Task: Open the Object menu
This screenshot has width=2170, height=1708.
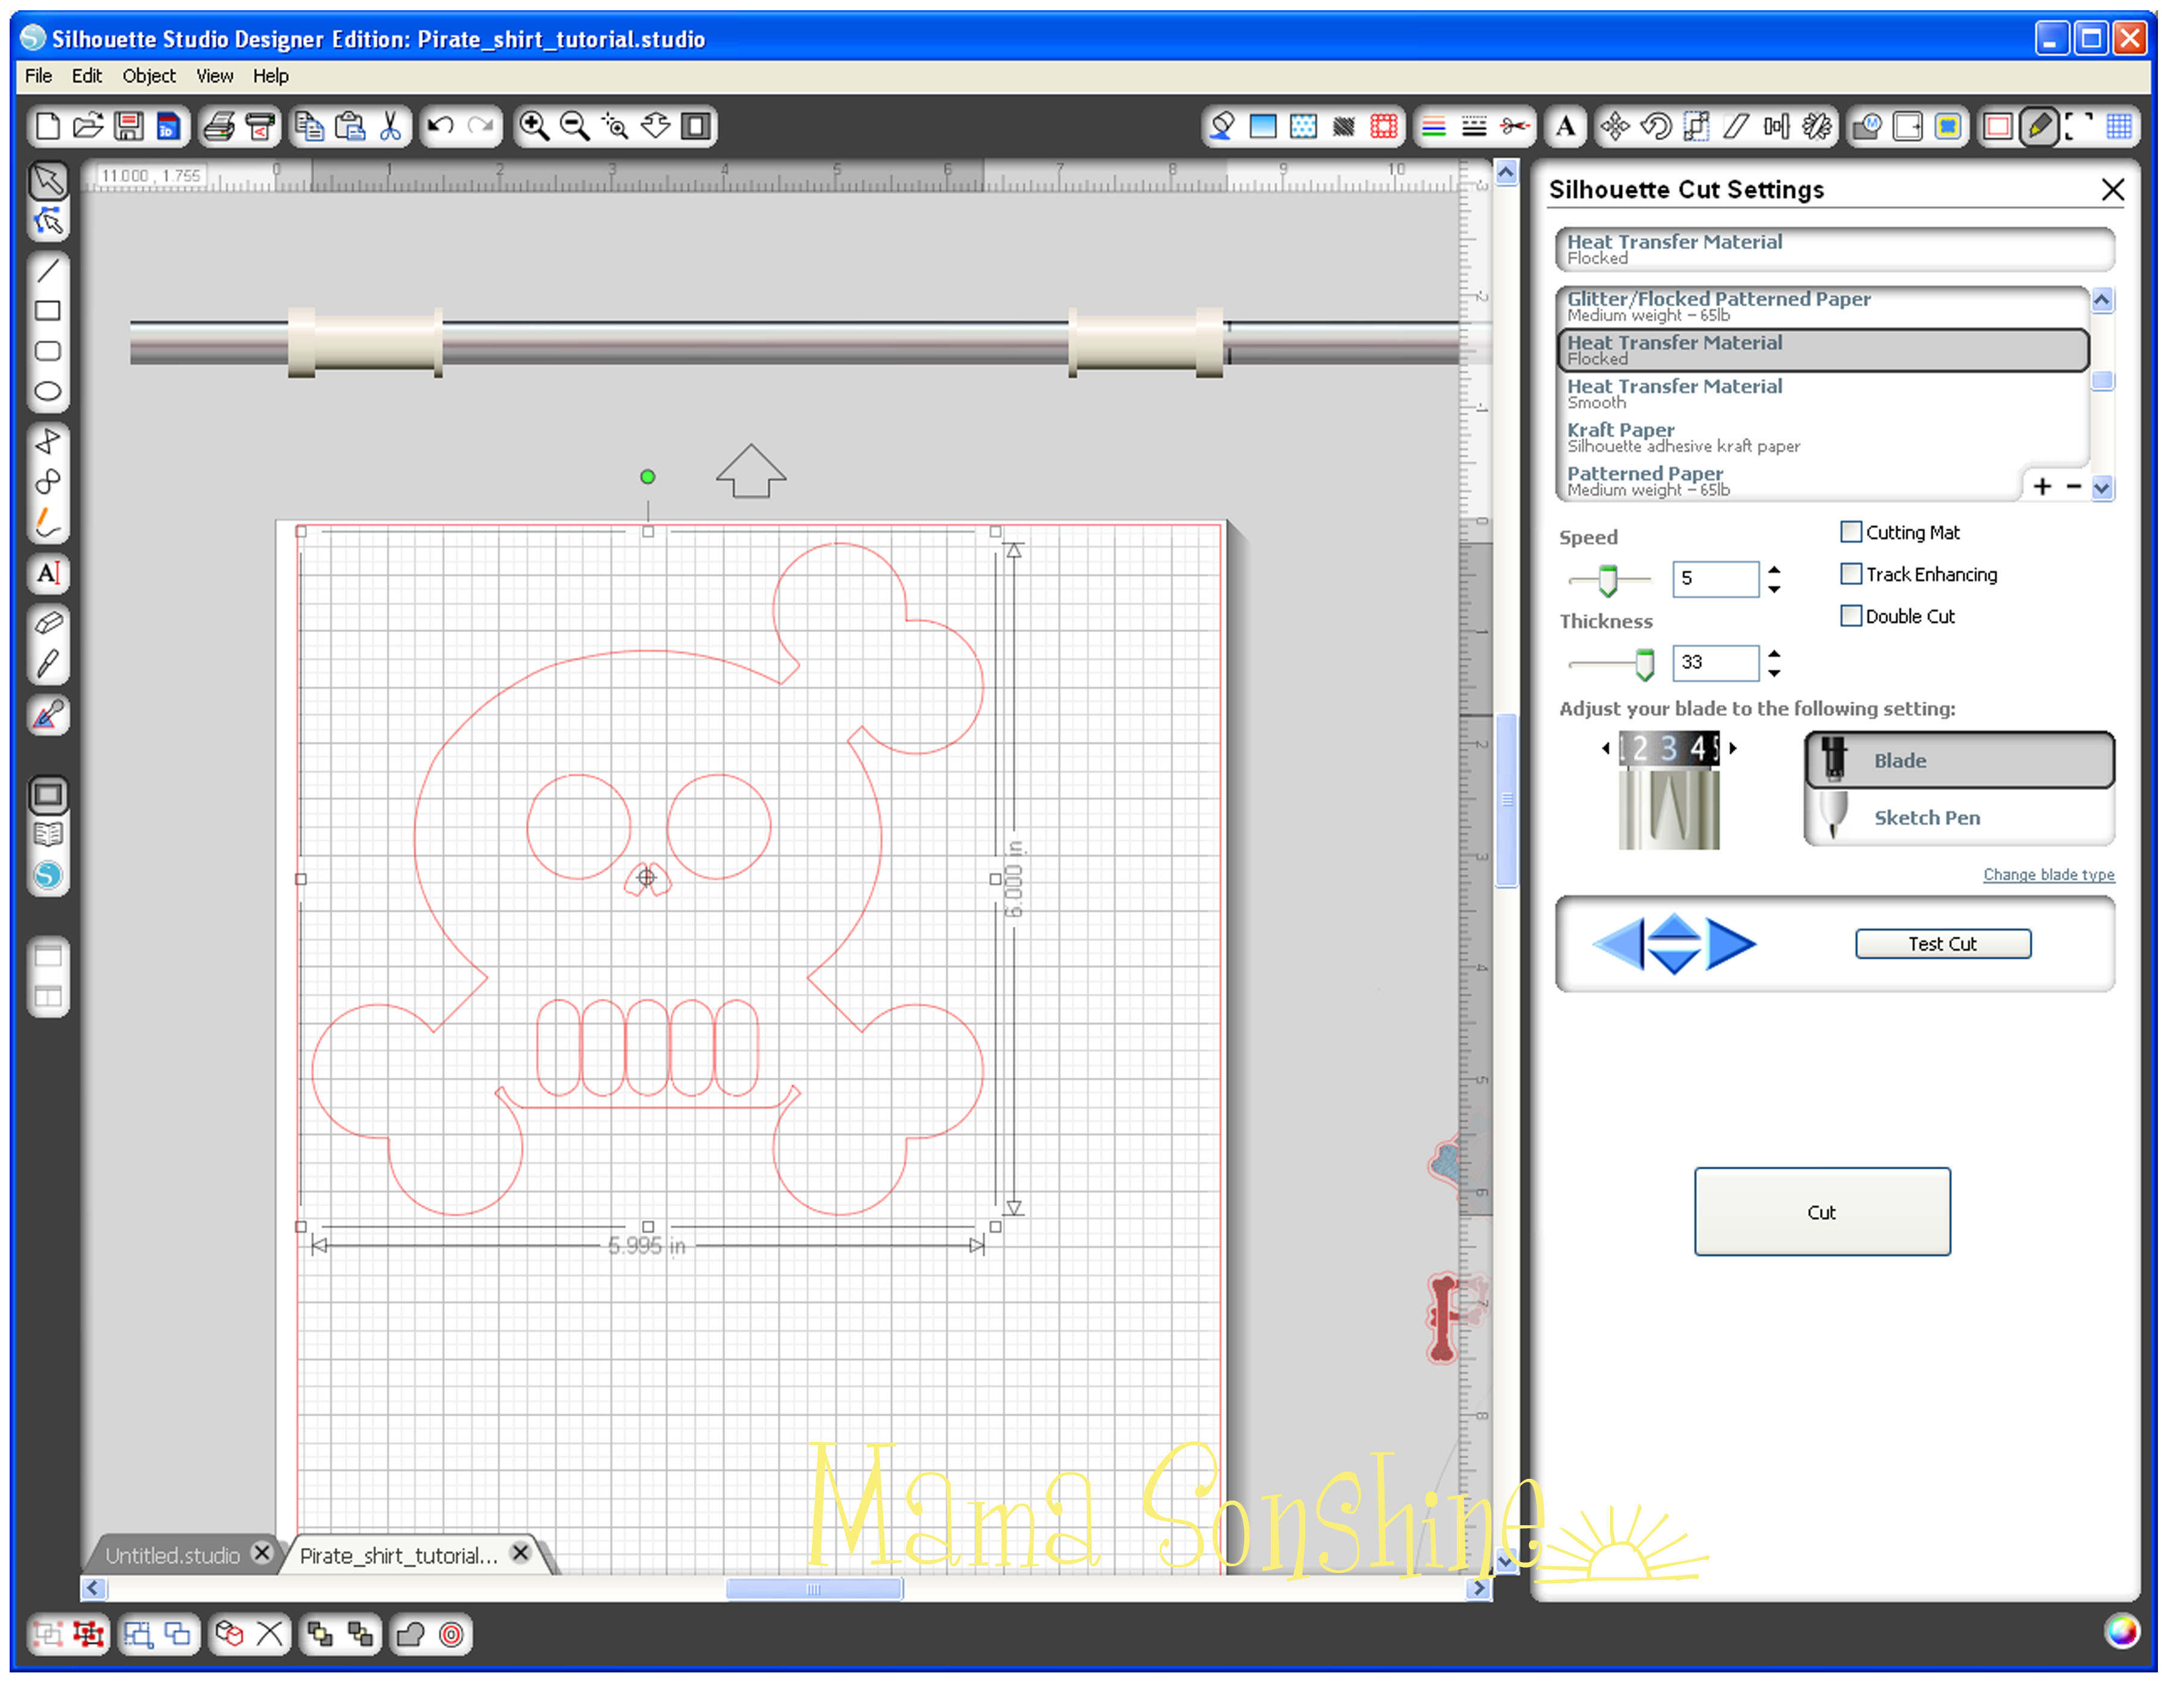Action: point(149,76)
